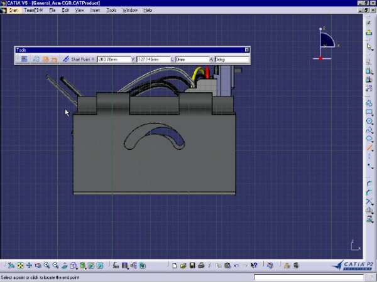Open the Edit menu
Screen dimensions: 377x282
pyautogui.click(x=65, y=10)
